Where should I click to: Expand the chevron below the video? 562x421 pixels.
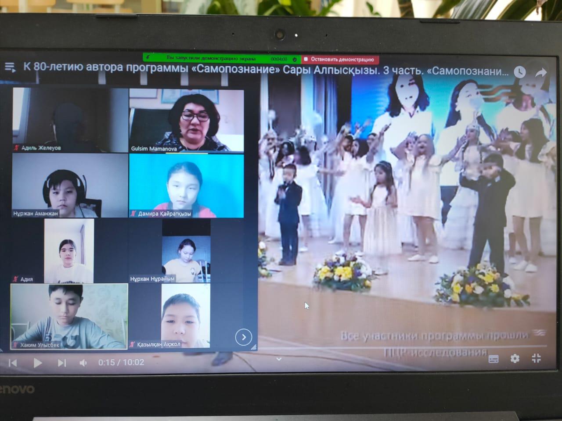point(278,359)
